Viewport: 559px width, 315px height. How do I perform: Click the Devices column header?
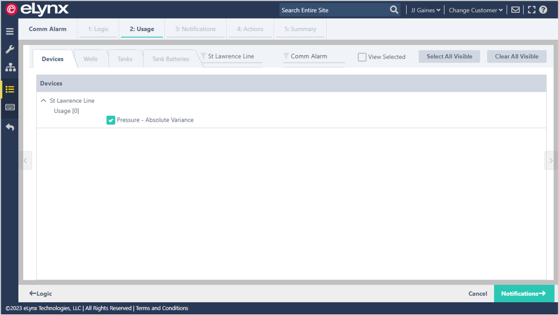291,83
